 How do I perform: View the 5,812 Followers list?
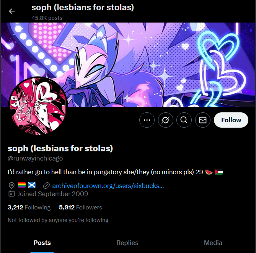click(80, 208)
